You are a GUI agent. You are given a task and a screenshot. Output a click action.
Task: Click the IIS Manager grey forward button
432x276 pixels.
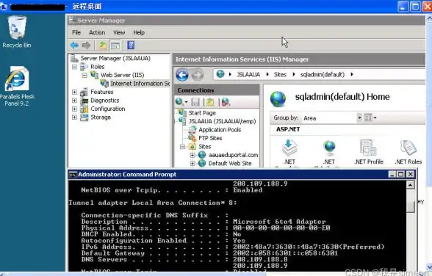(x=197, y=75)
